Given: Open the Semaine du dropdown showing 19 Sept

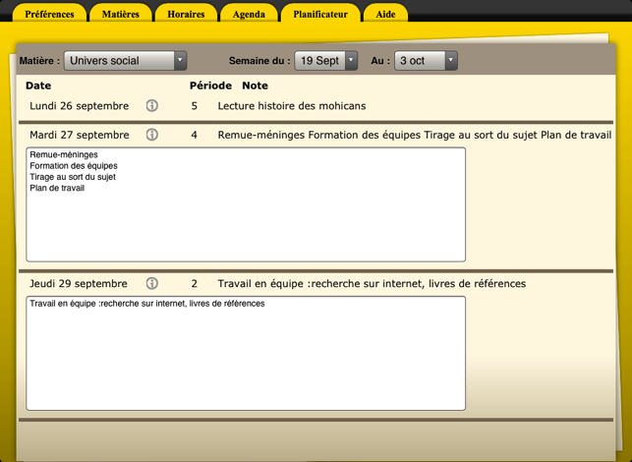Looking at the screenshot, I should tap(326, 61).
